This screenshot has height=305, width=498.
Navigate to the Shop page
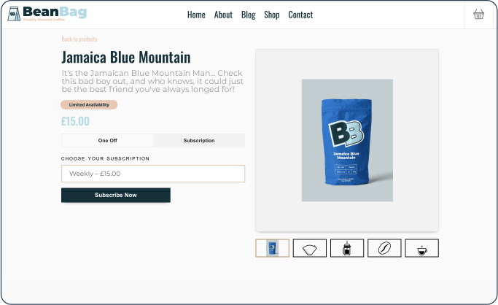[272, 15]
